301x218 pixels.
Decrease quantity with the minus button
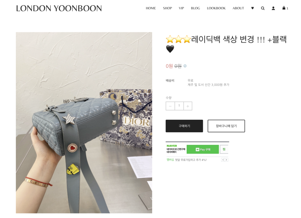(170, 106)
